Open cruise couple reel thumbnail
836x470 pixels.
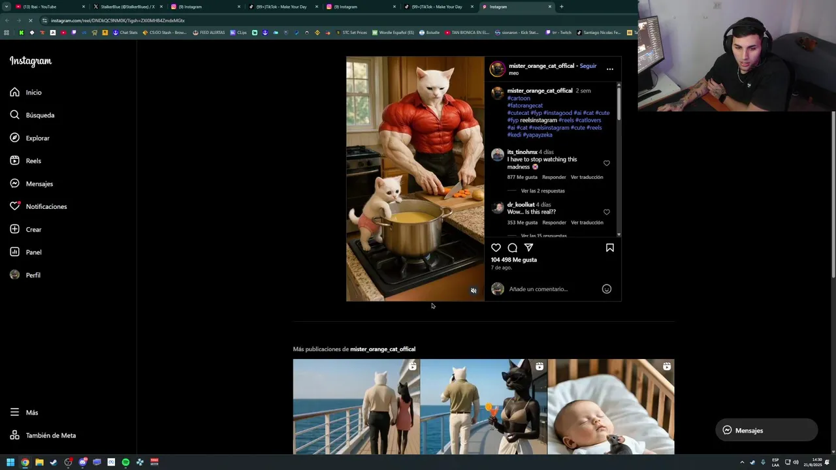pos(357,407)
